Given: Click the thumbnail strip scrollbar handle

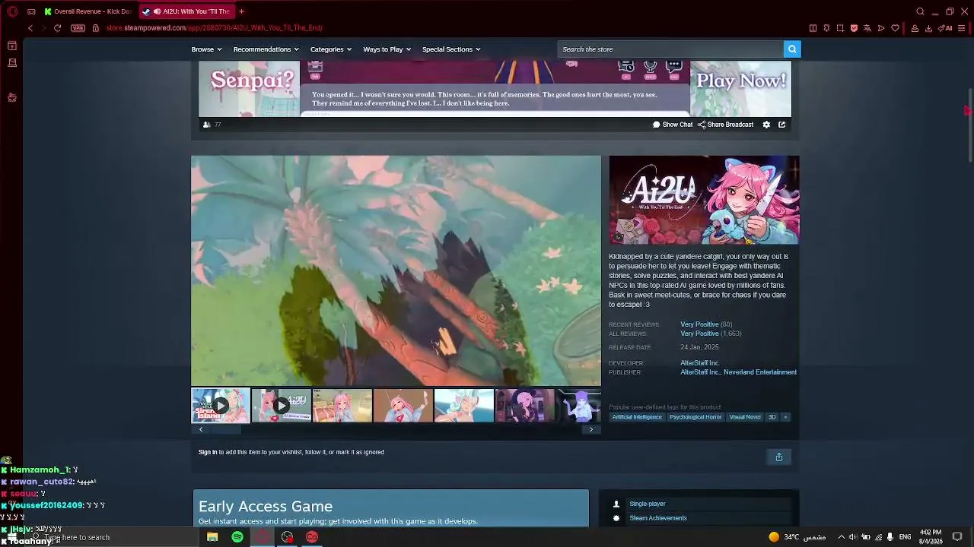Looking at the screenshot, I should pos(225,429).
